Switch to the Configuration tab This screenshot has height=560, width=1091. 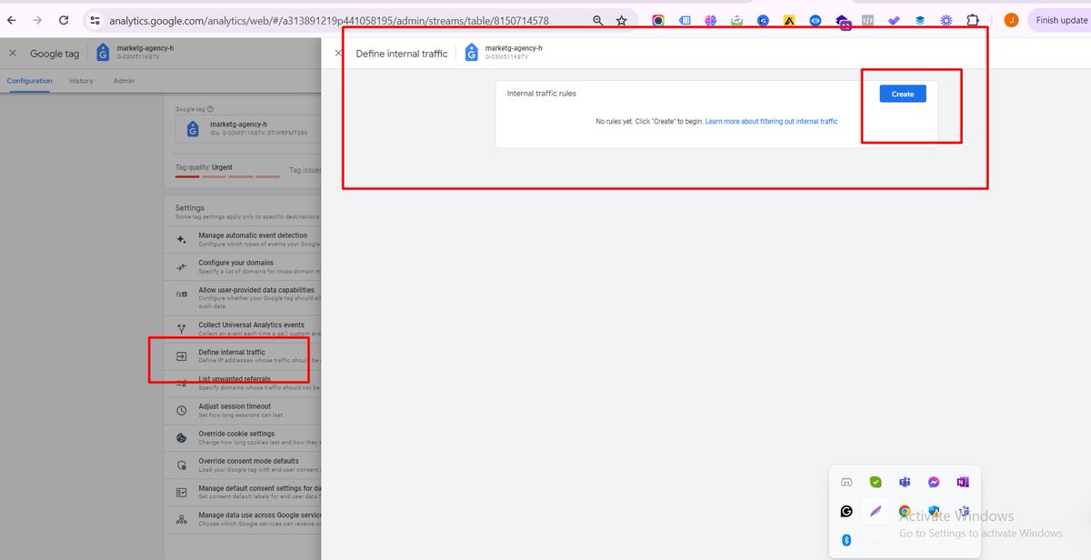[29, 81]
